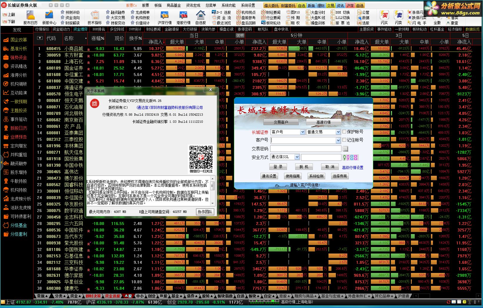The width and height of the screenshot is (483, 308).
Task: Check the 记住帐号 checkbox
Action: coord(344,140)
